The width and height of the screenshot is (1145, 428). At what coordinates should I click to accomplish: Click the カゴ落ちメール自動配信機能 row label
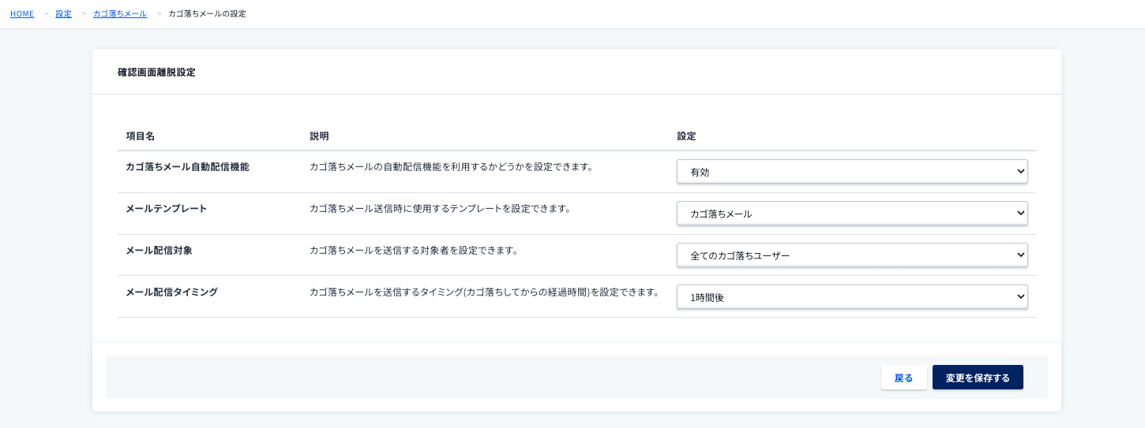tap(187, 166)
